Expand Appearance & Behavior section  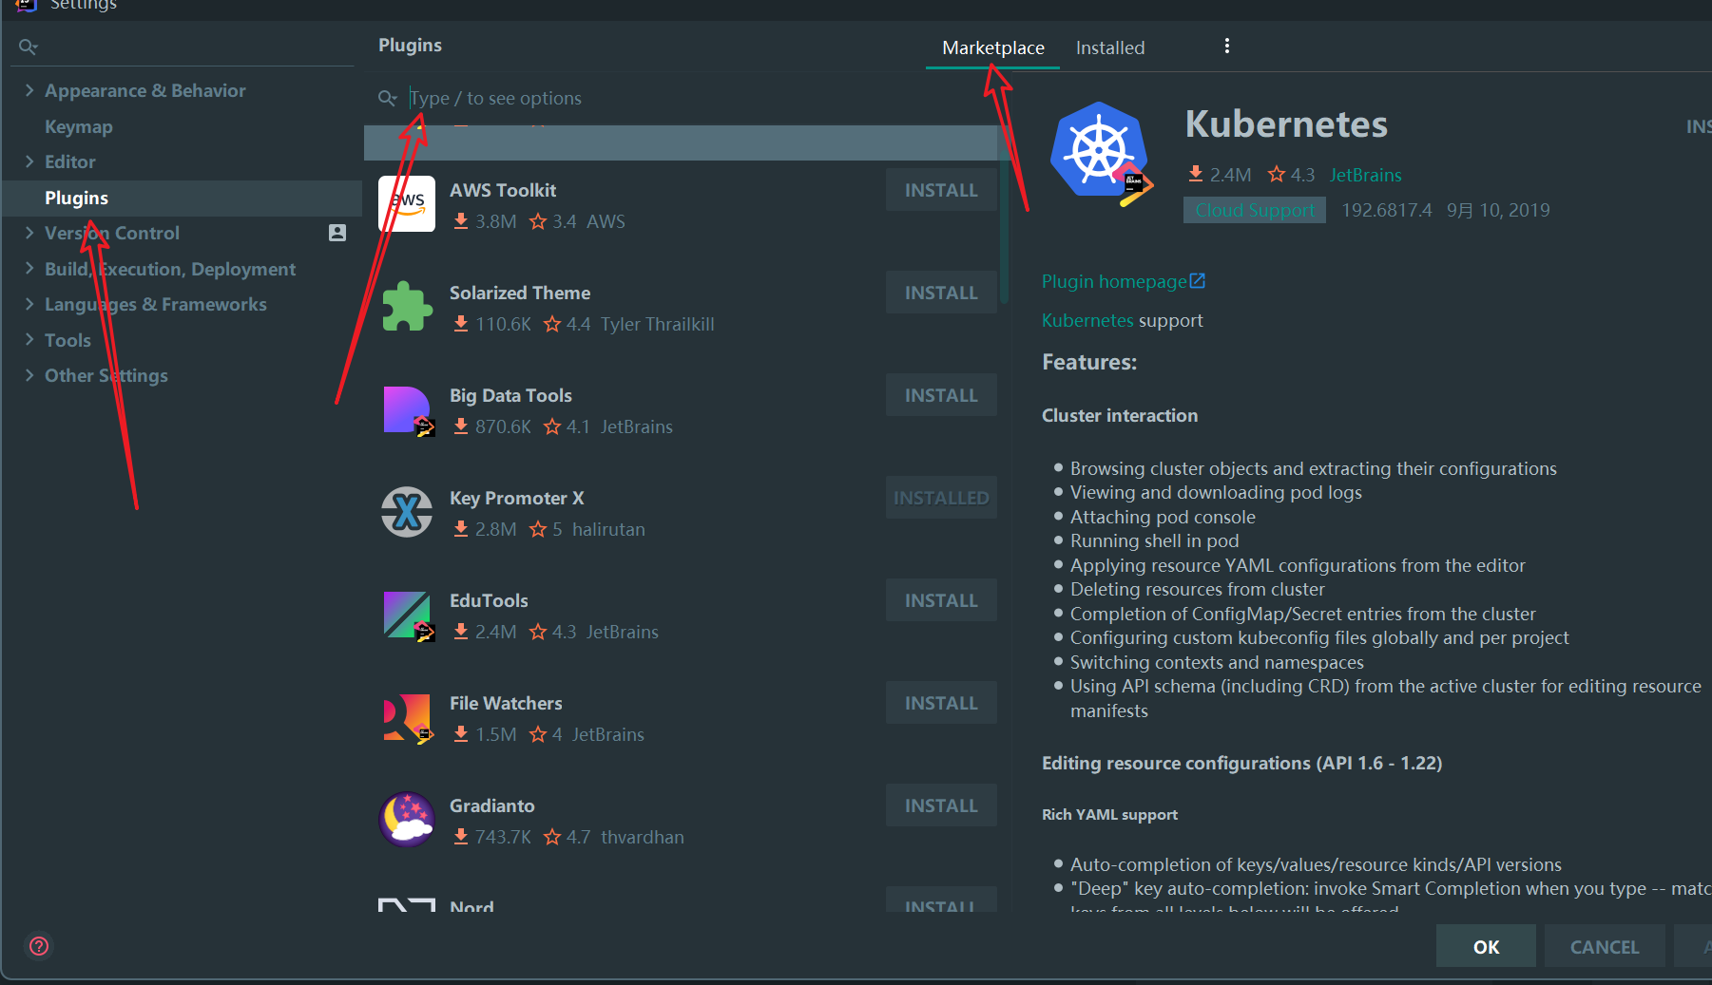tap(29, 90)
